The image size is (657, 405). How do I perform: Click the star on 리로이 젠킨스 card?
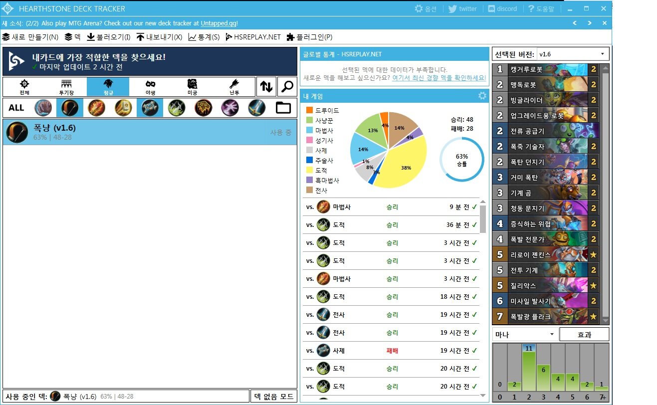[x=594, y=255]
